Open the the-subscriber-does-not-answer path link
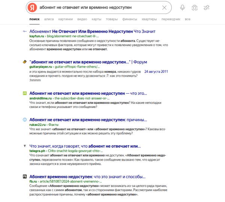This screenshot has width=225, height=202. (82, 98)
